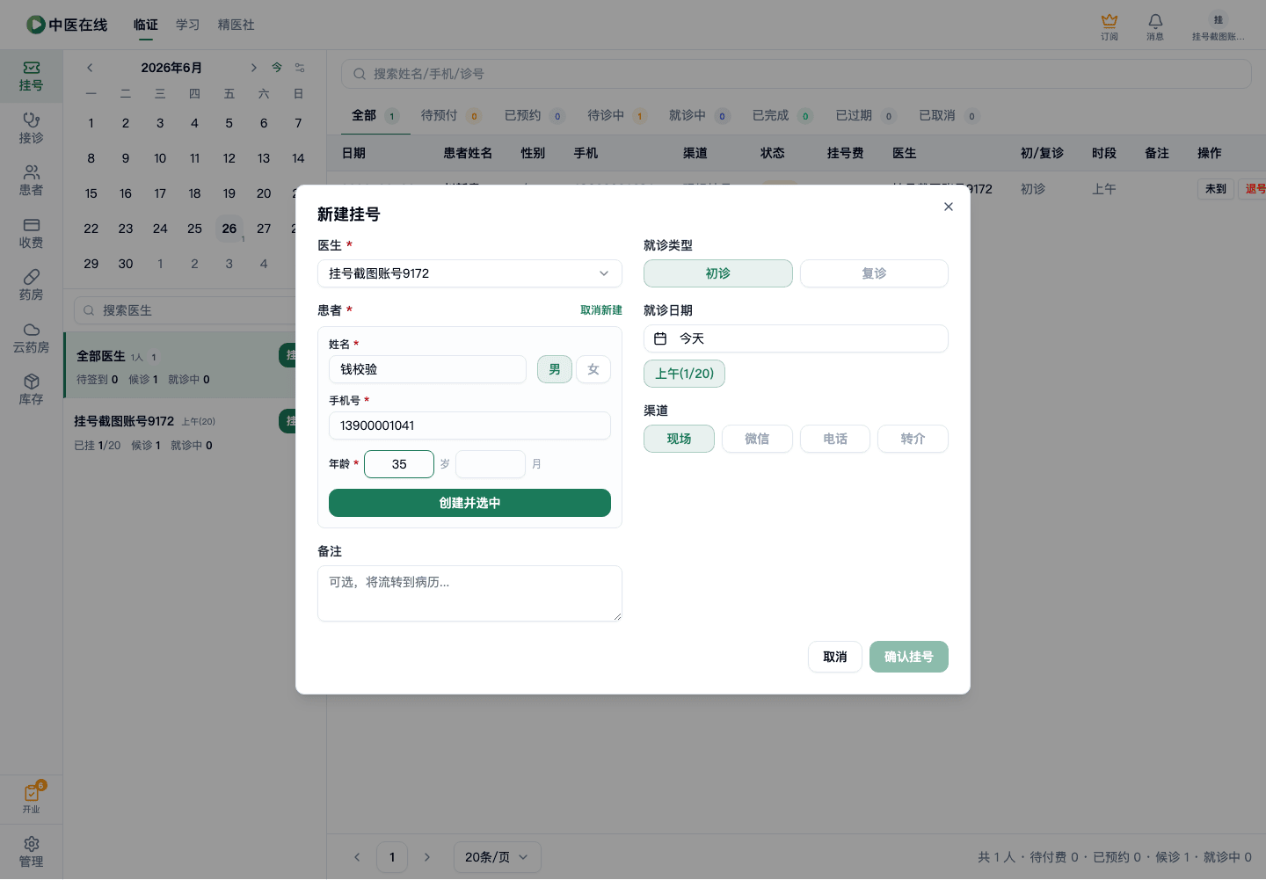The height and width of the screenshot is (880, 1266).
Task: Filter list by 已完成 tab
Action: (x=782, y=116)
